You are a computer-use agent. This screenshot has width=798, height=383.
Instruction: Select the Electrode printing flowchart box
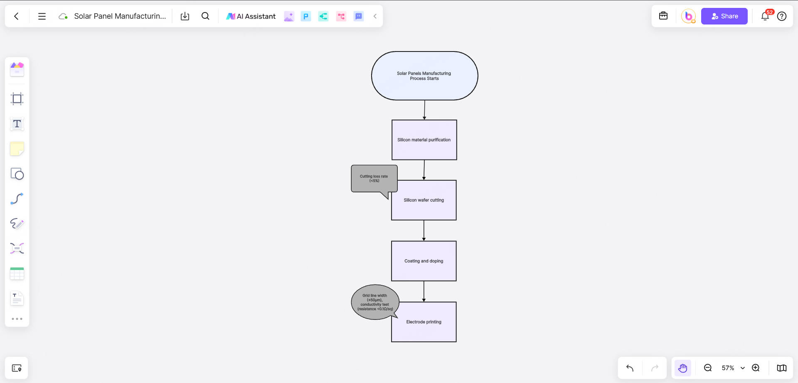424,322
